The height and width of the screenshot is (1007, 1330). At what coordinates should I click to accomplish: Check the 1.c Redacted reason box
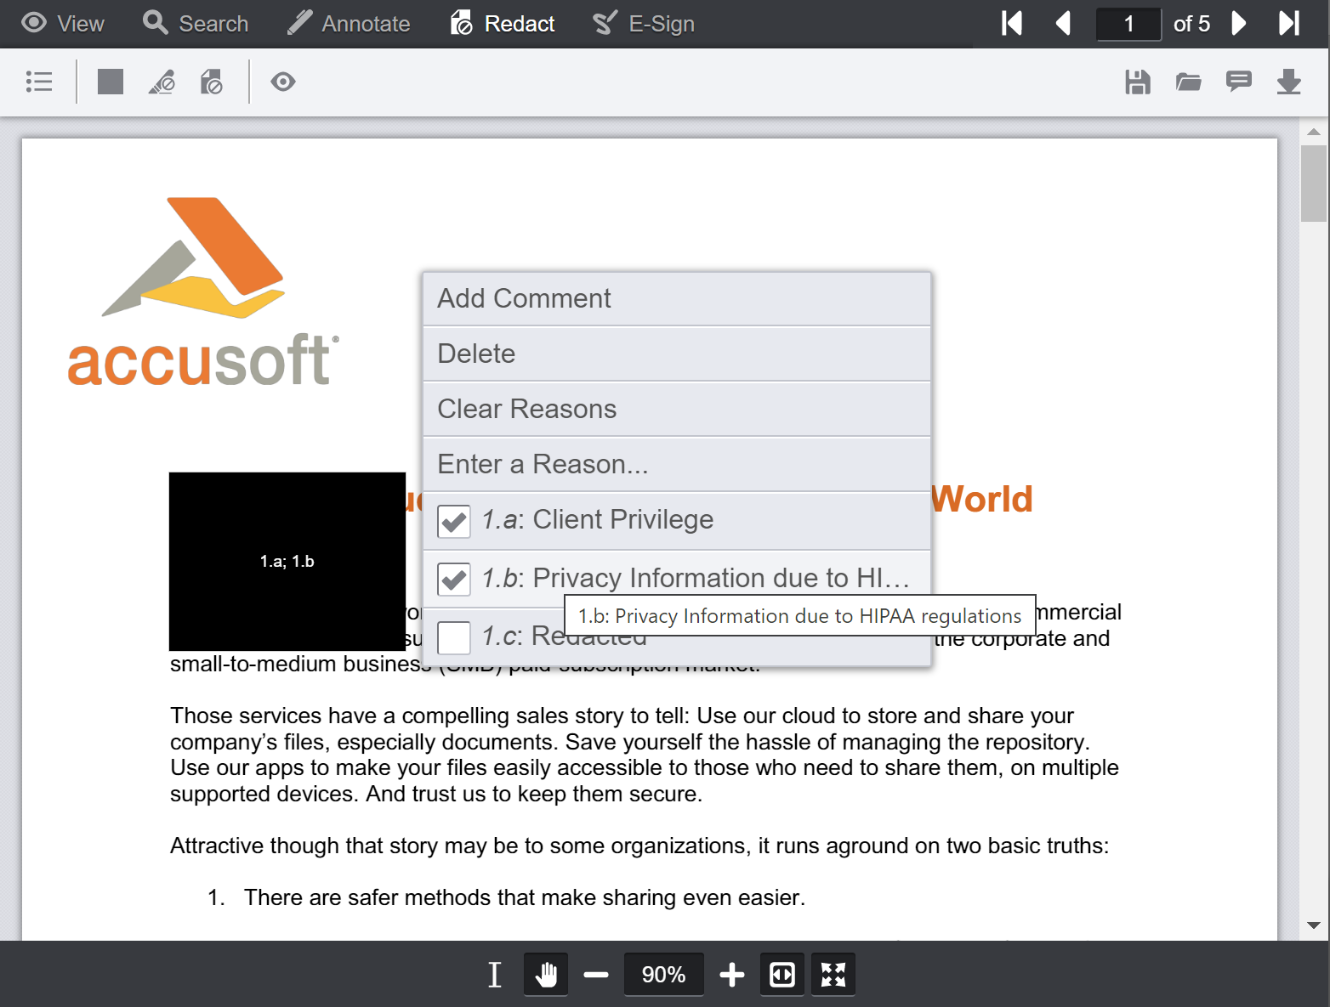tap(454, 637)
